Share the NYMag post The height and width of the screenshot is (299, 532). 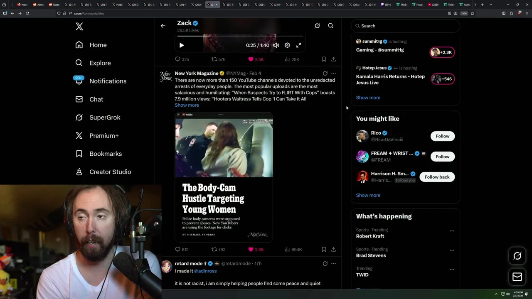click(333, 250)
